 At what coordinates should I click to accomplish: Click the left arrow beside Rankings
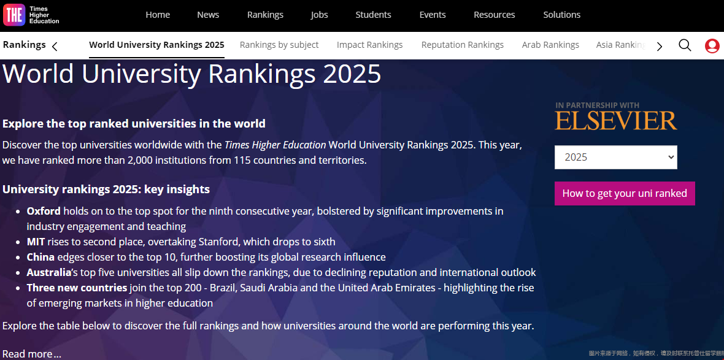55,46
